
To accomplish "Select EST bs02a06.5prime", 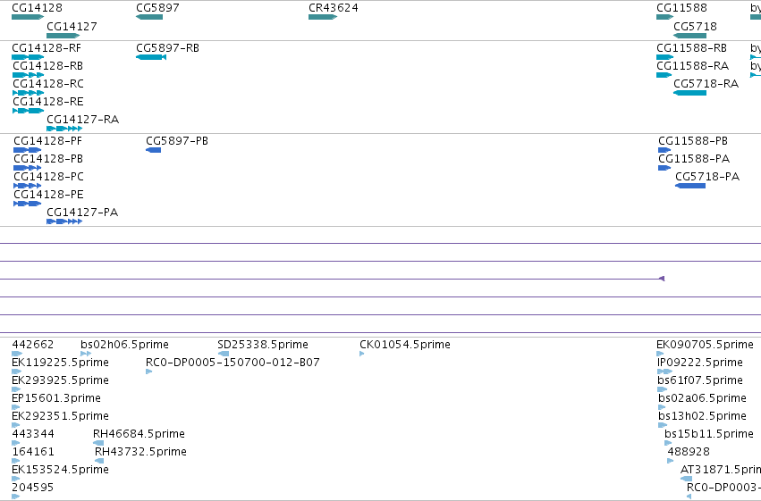I will [662, 407].
